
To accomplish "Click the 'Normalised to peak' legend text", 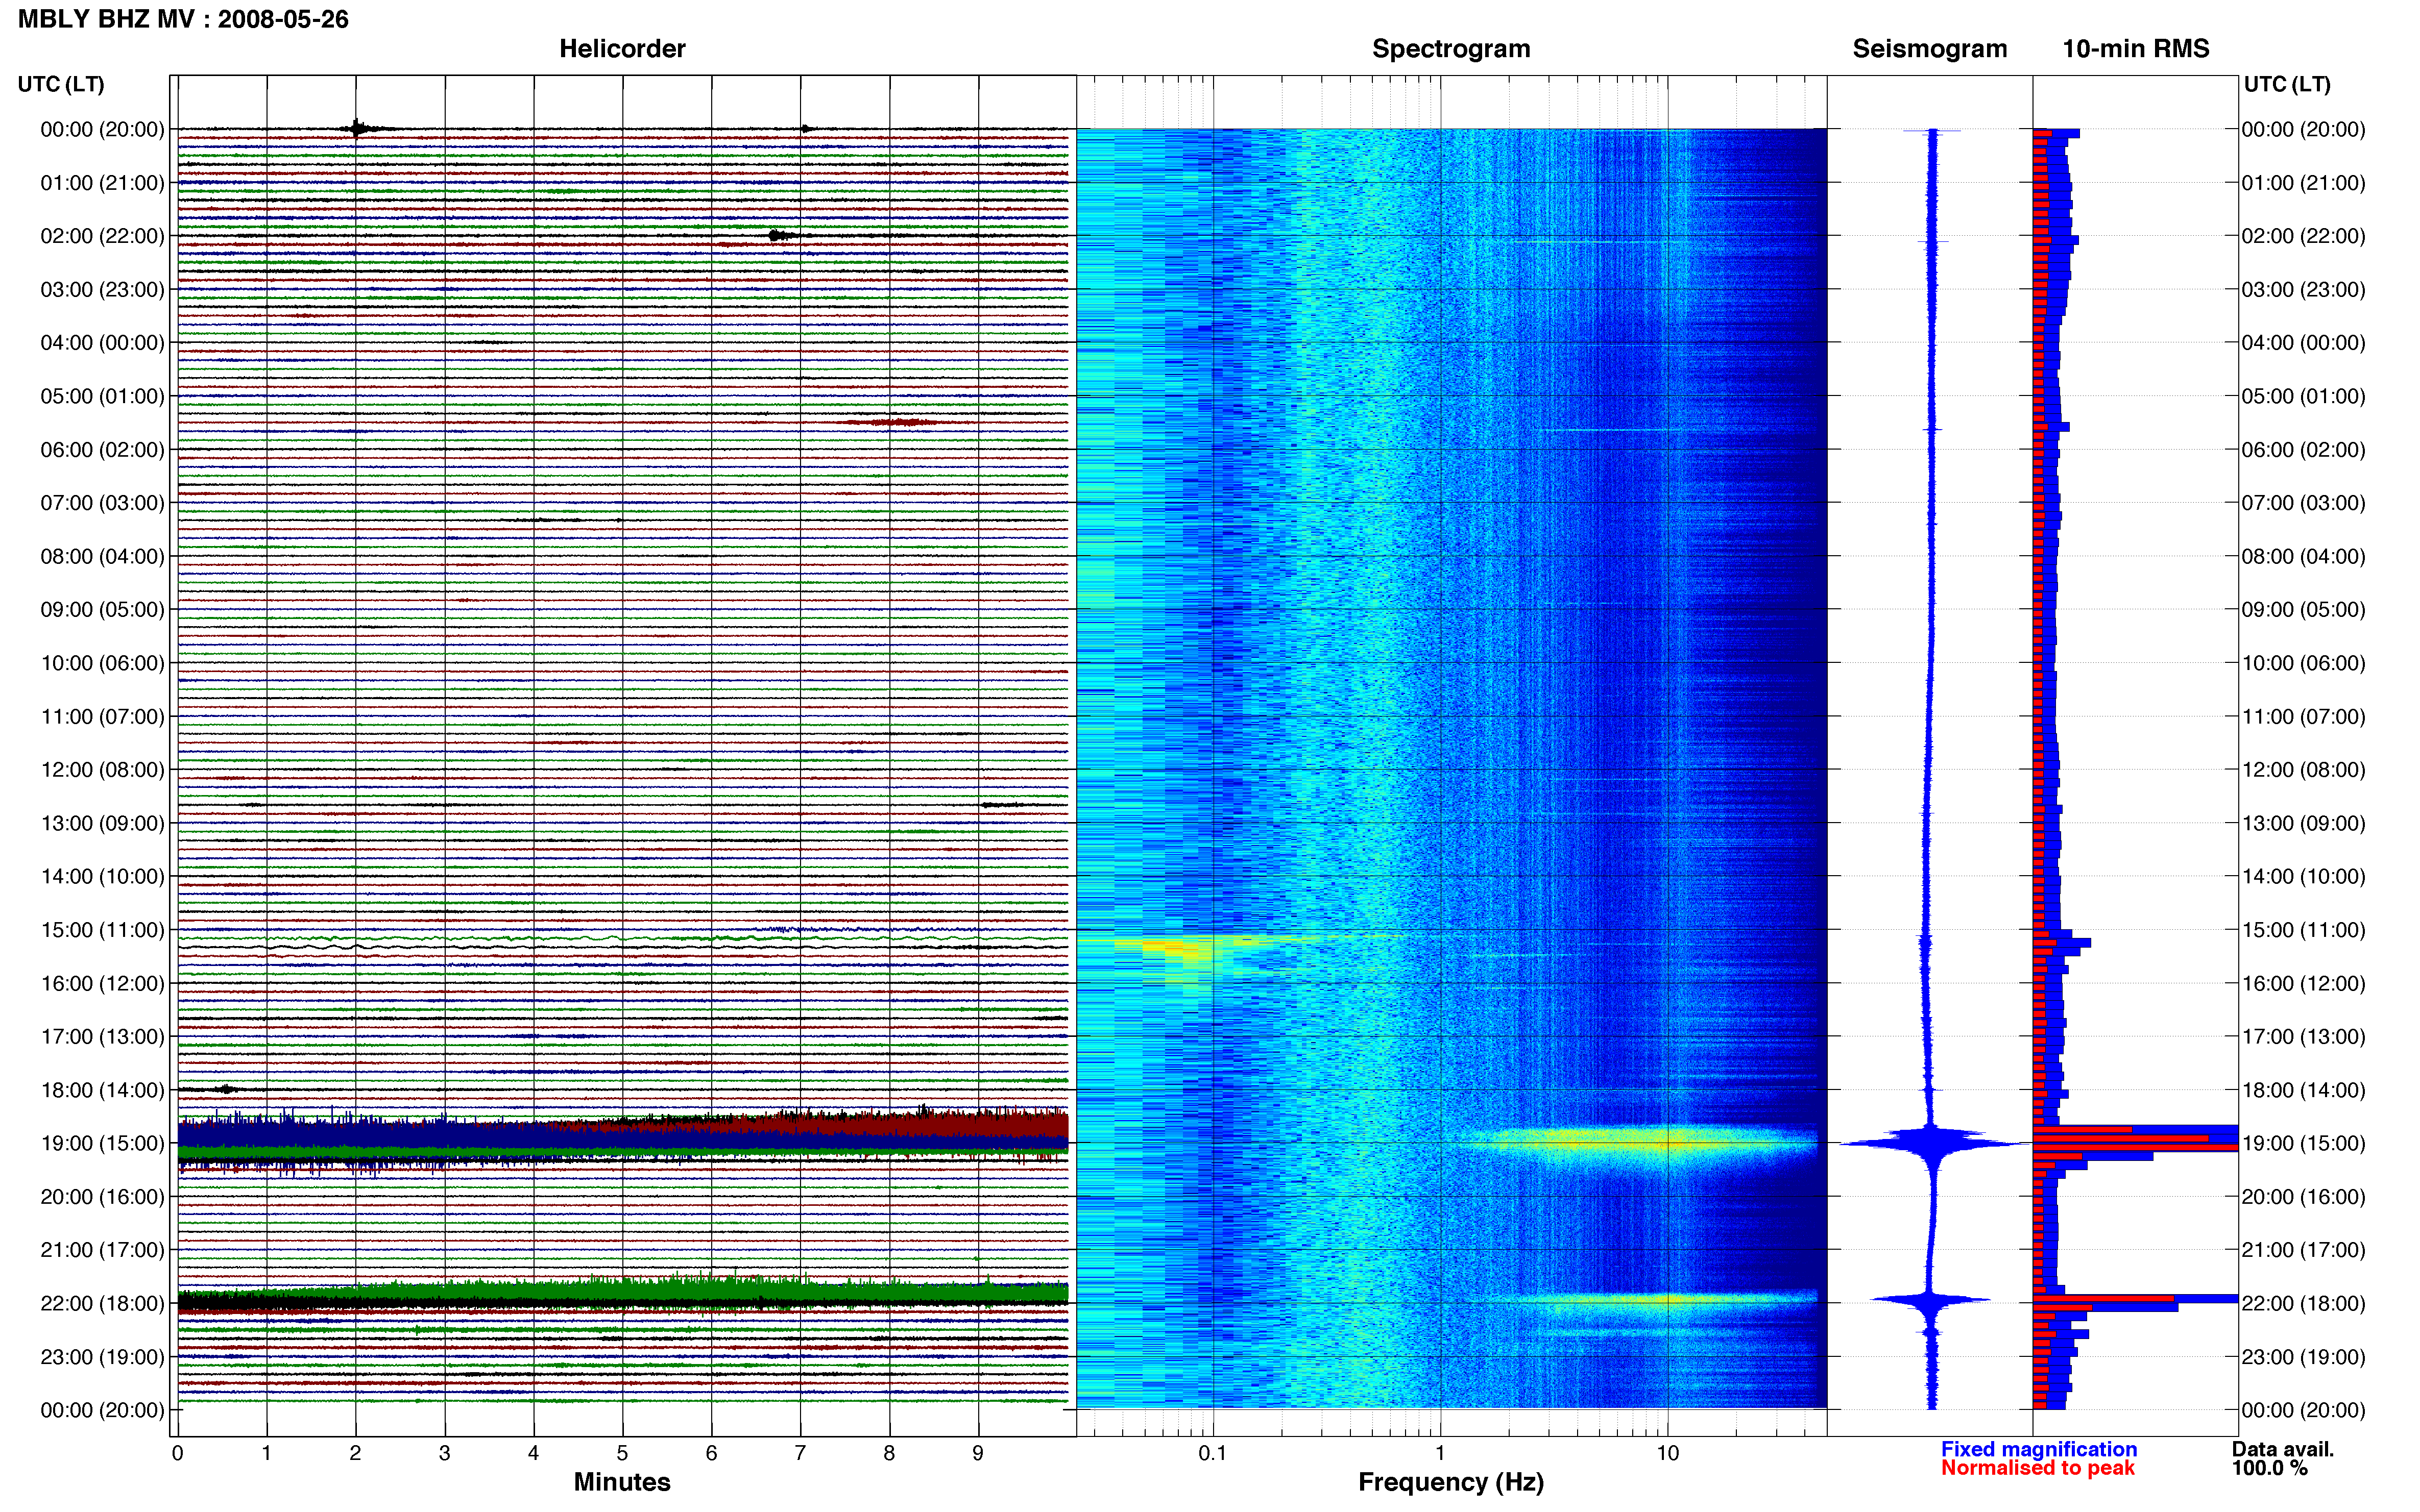I will tap(2038, 1468).
